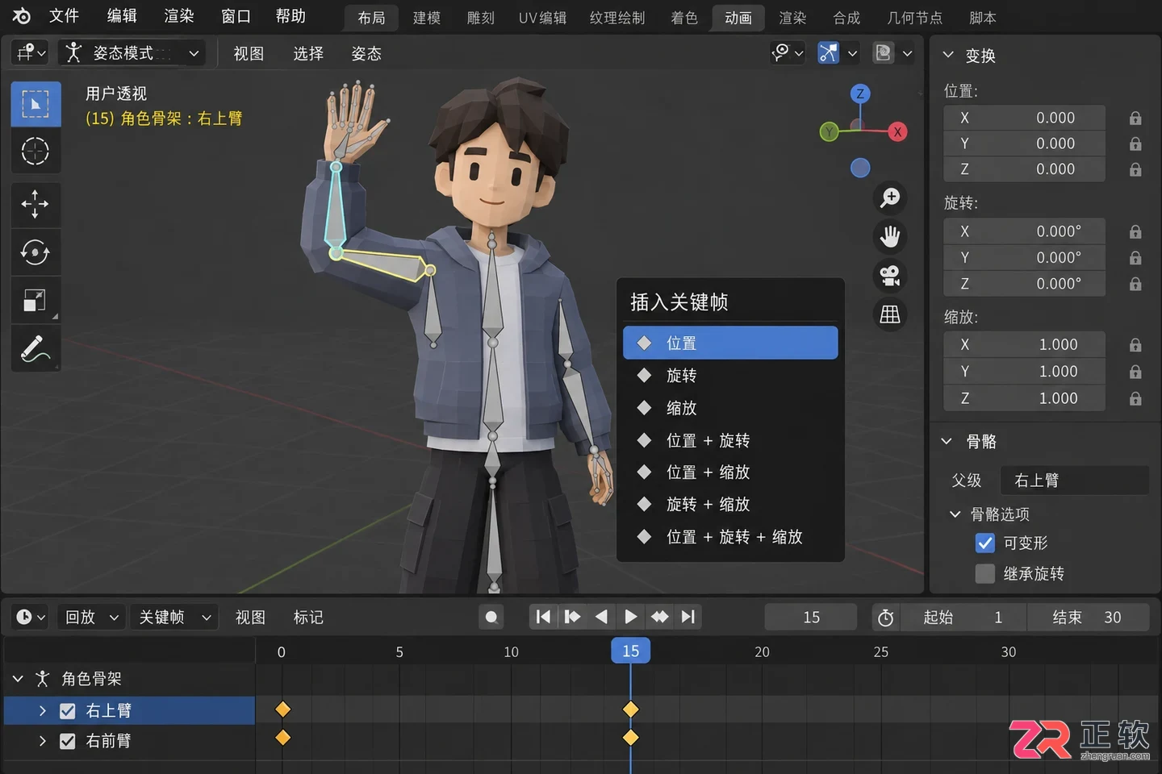
Task: Click the current frame field showing 15
Action: point(811,618)
